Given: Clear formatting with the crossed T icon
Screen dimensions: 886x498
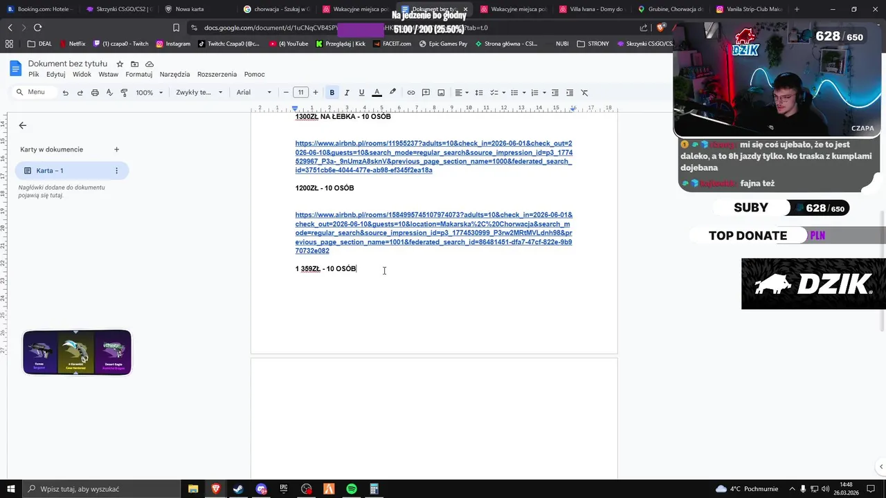Looking at the screenshot, I should [584, 93].
